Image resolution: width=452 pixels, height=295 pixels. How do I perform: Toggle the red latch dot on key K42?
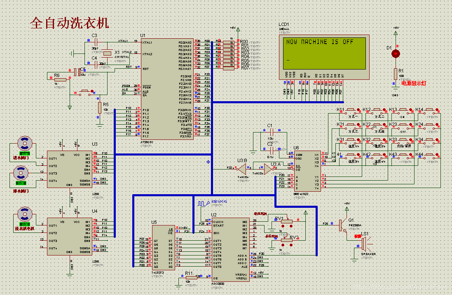[x=384, y=155]
